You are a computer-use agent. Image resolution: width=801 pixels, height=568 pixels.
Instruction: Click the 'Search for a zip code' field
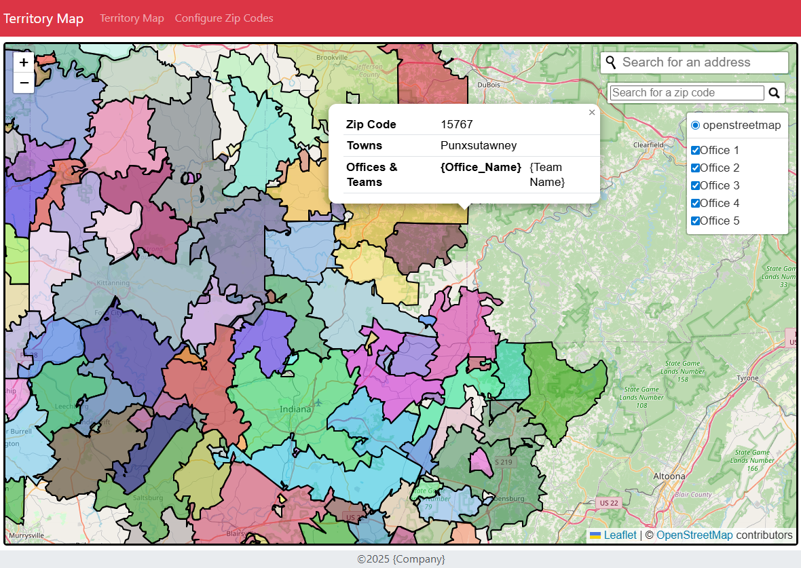point(687,93)
